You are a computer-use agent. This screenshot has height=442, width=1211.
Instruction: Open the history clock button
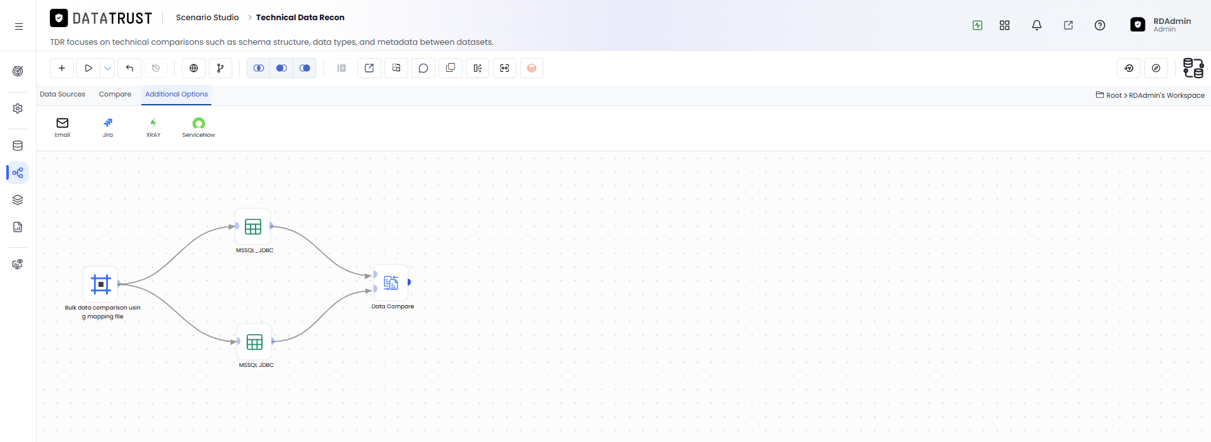click(156, 68)
